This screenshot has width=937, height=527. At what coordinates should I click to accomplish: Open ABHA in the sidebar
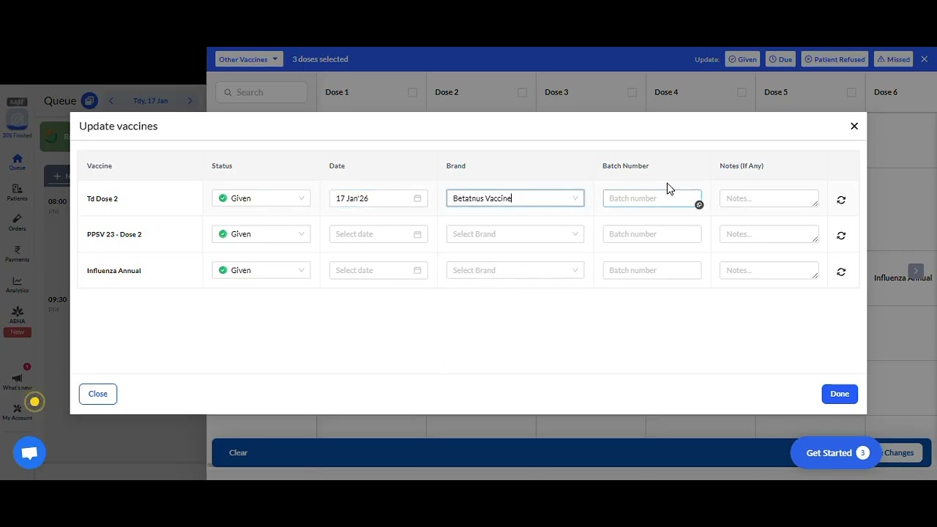pos(17,315)
